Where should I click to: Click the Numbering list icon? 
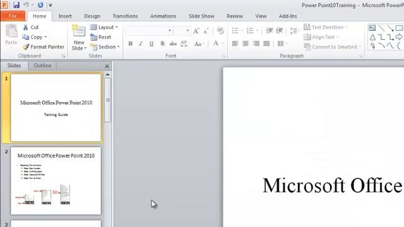pos(250,31)
